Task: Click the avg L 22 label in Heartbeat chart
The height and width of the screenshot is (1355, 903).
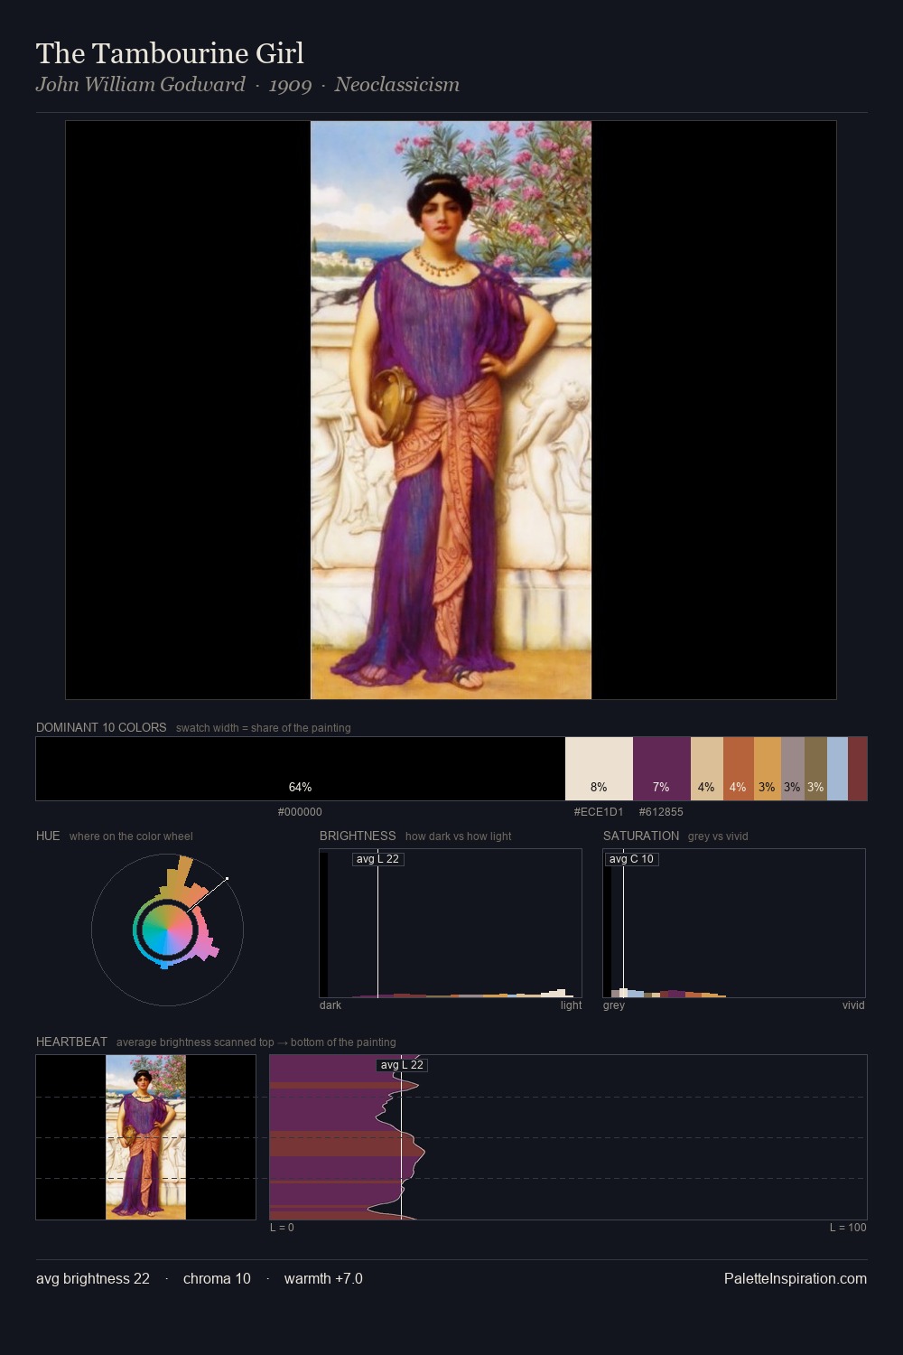Action: click(x=402, y=1065)
